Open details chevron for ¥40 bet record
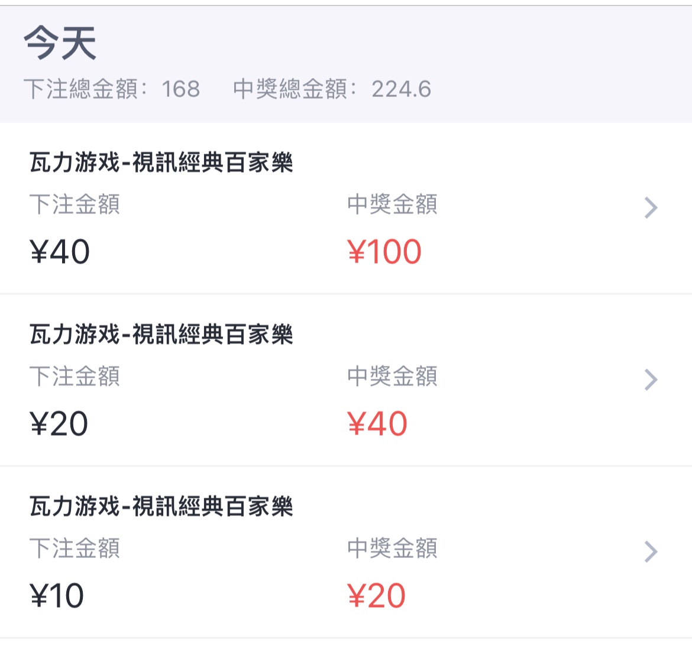Screen dimensions: 692x662 tap(651, 207)
